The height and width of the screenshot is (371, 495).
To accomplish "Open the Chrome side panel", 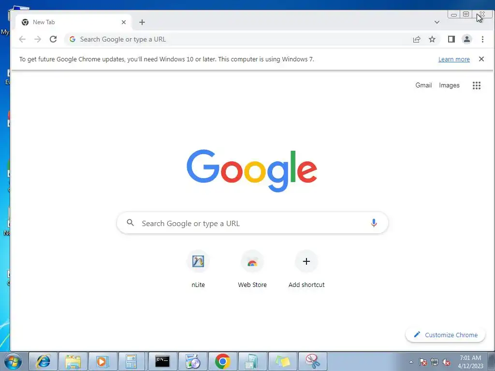I will [451, 39].
